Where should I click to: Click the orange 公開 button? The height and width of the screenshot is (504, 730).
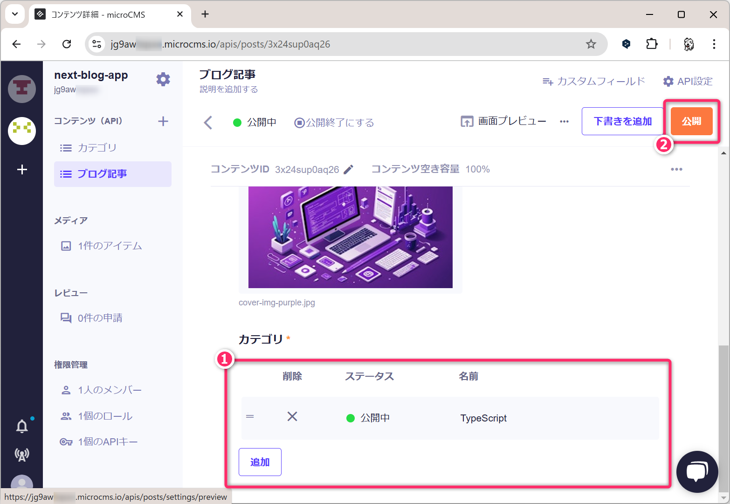[691, 121]
